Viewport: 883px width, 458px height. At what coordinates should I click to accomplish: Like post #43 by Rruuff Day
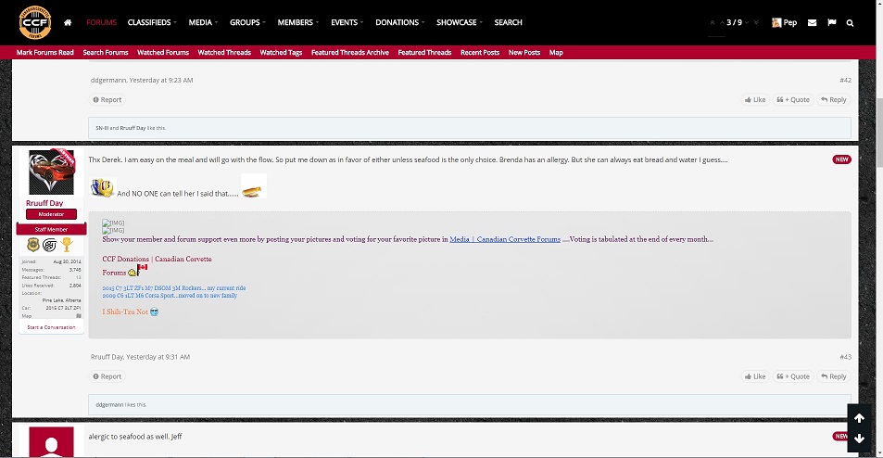click(754, 376)
